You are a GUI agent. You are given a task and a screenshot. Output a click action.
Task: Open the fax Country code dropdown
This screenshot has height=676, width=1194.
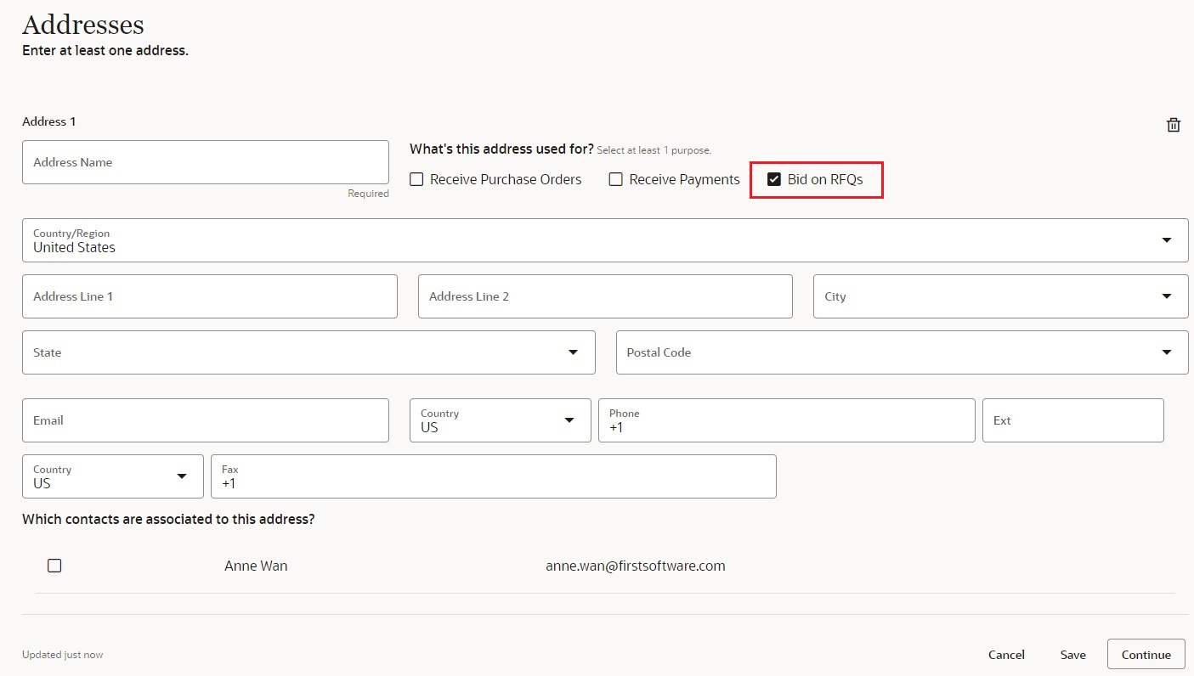coord(112,476)
